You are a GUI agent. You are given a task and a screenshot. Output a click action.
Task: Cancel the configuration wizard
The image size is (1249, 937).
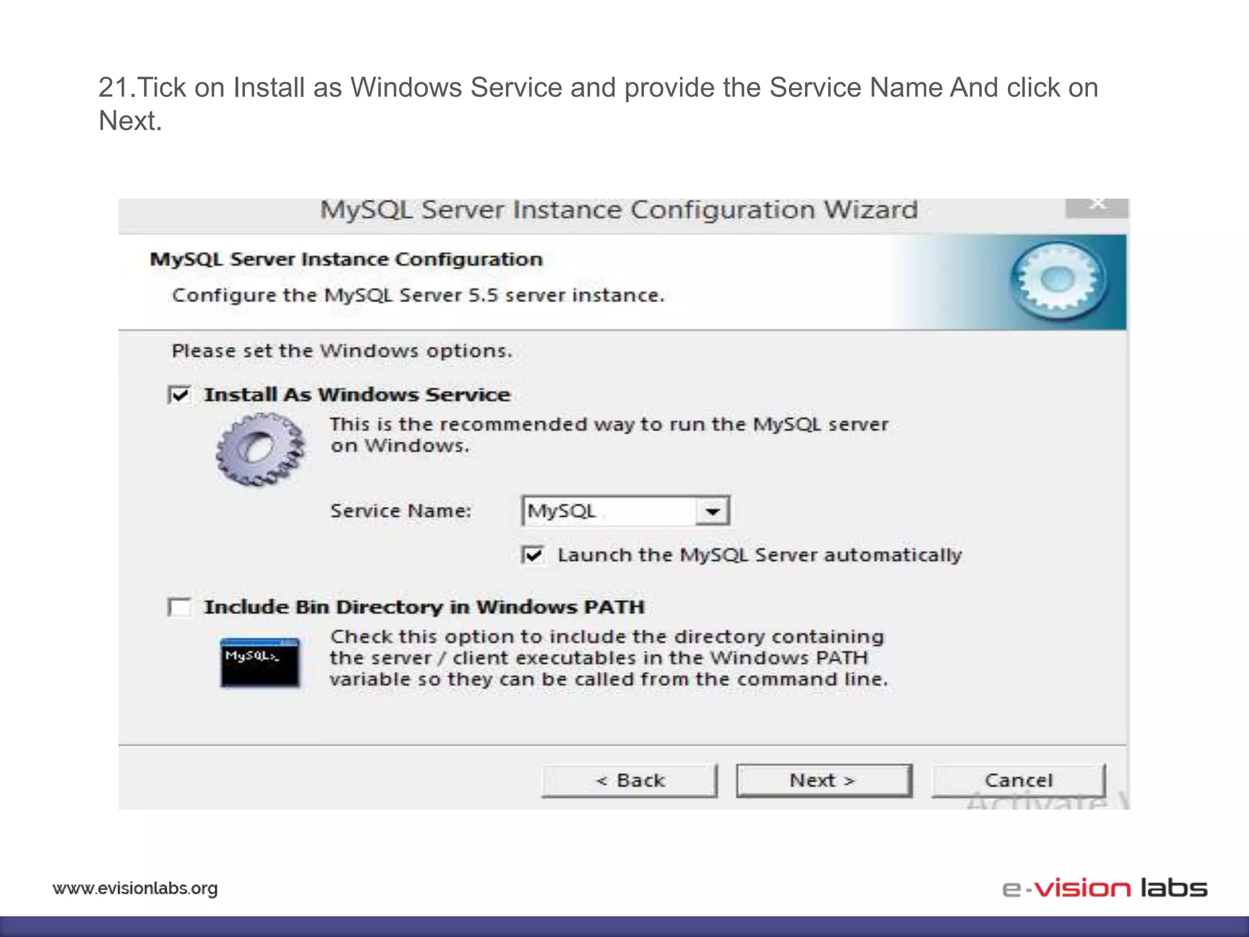click(x=1018, y=780)
